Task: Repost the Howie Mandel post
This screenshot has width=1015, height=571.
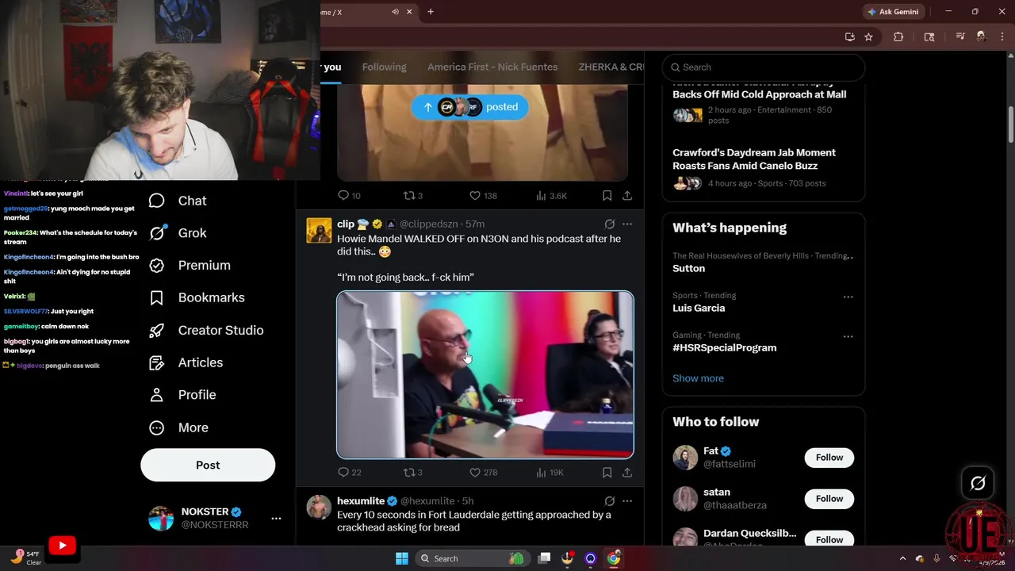Action: pyautogui.click(x=413, y=472)
